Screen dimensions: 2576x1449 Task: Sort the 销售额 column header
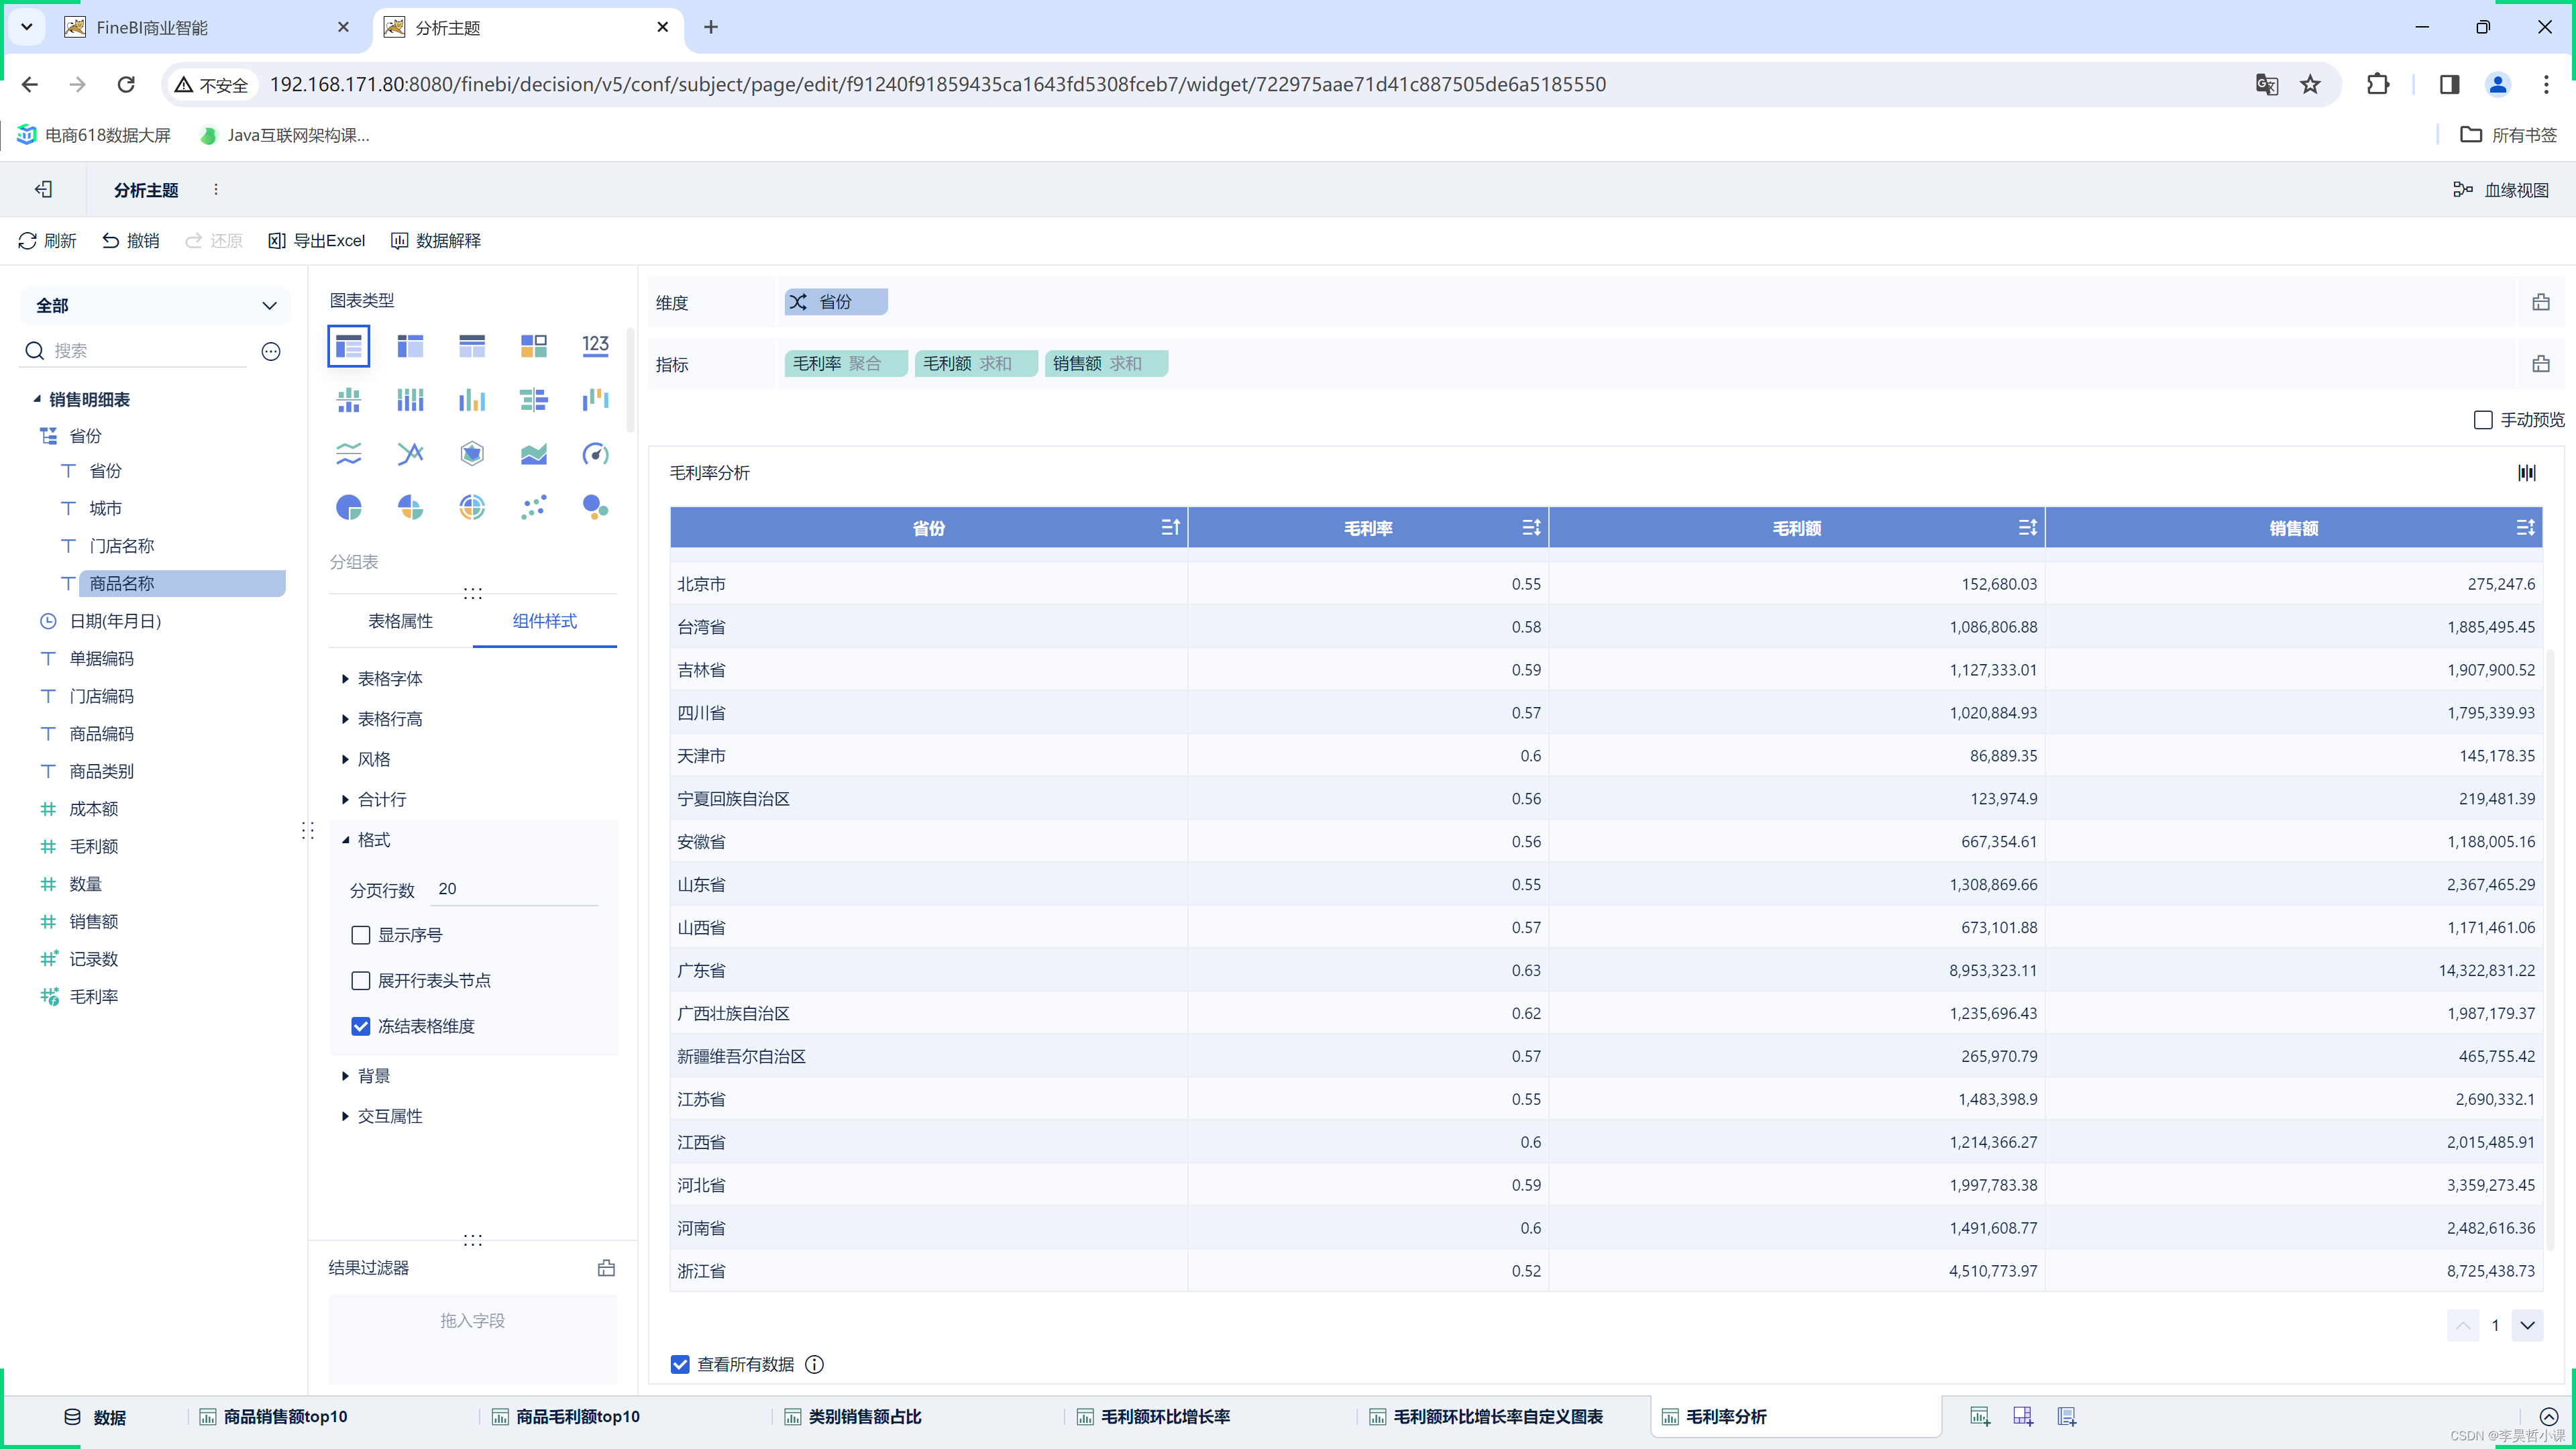point(2525,527)
